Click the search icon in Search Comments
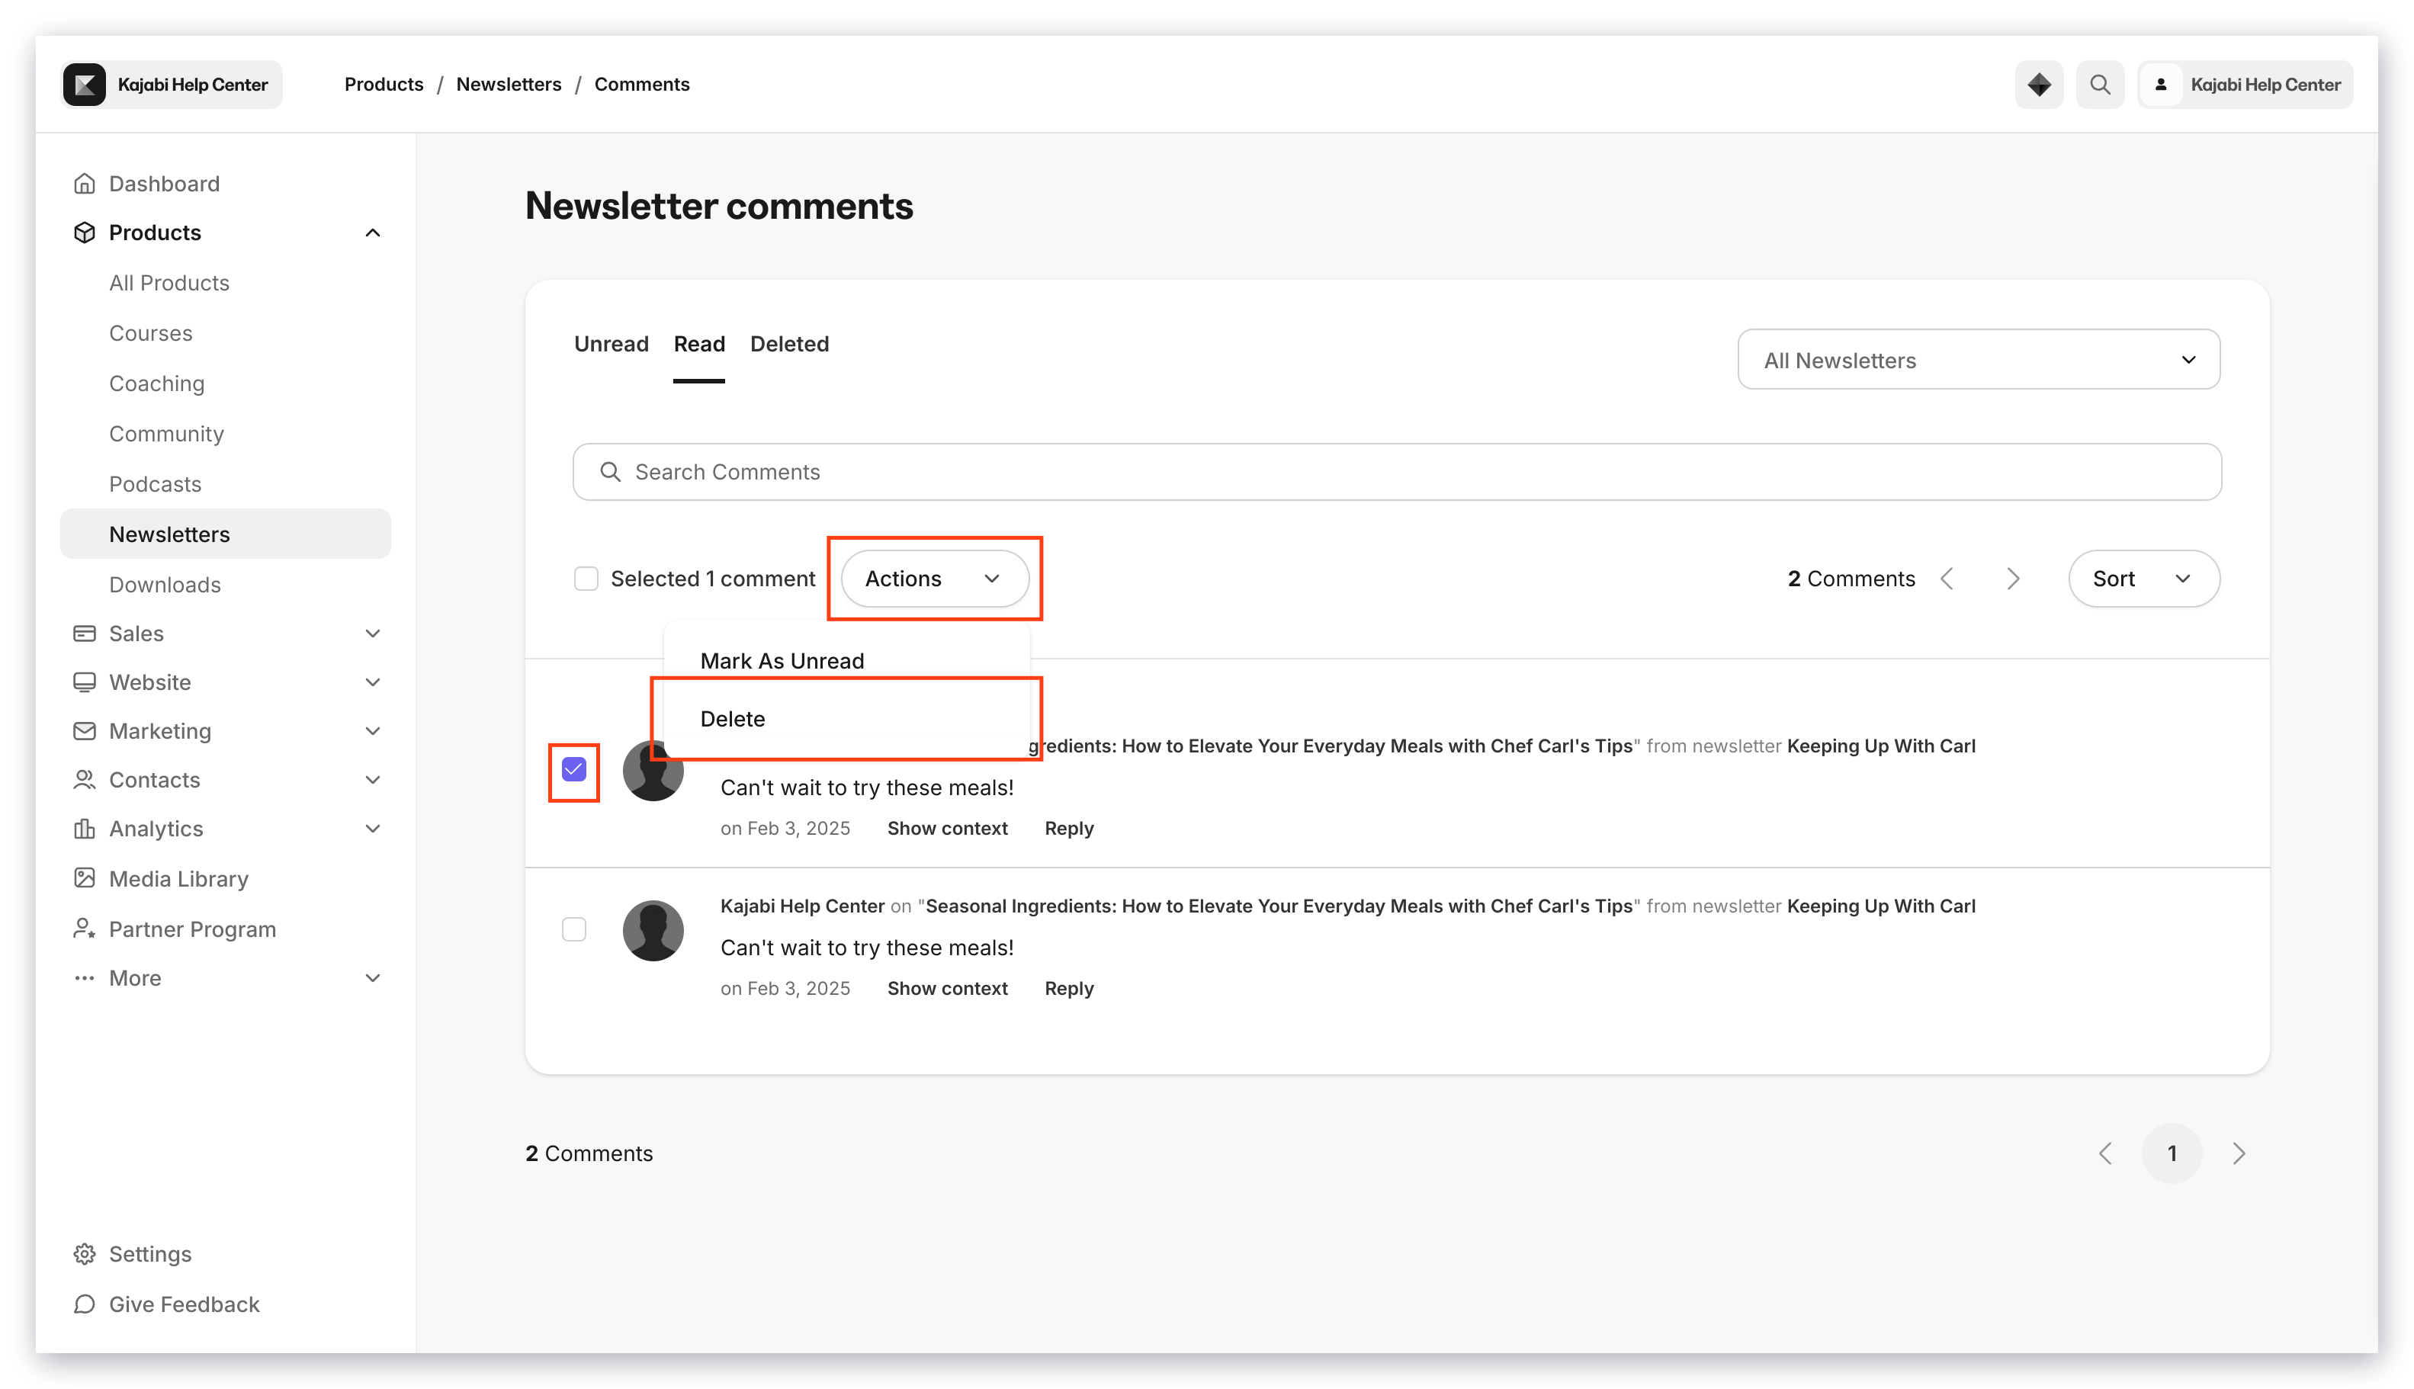2414x1389 pixels. [610, 471]
